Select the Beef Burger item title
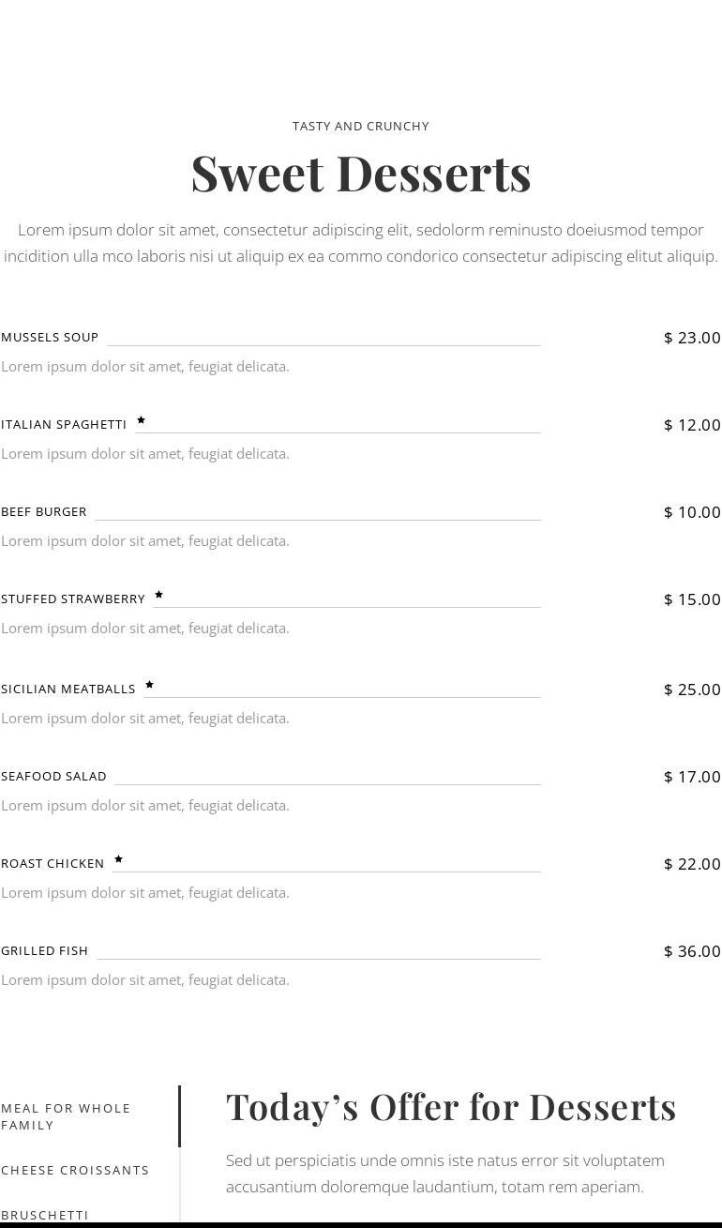This screenshot has width=722, height=1228. tap(44, 512)
